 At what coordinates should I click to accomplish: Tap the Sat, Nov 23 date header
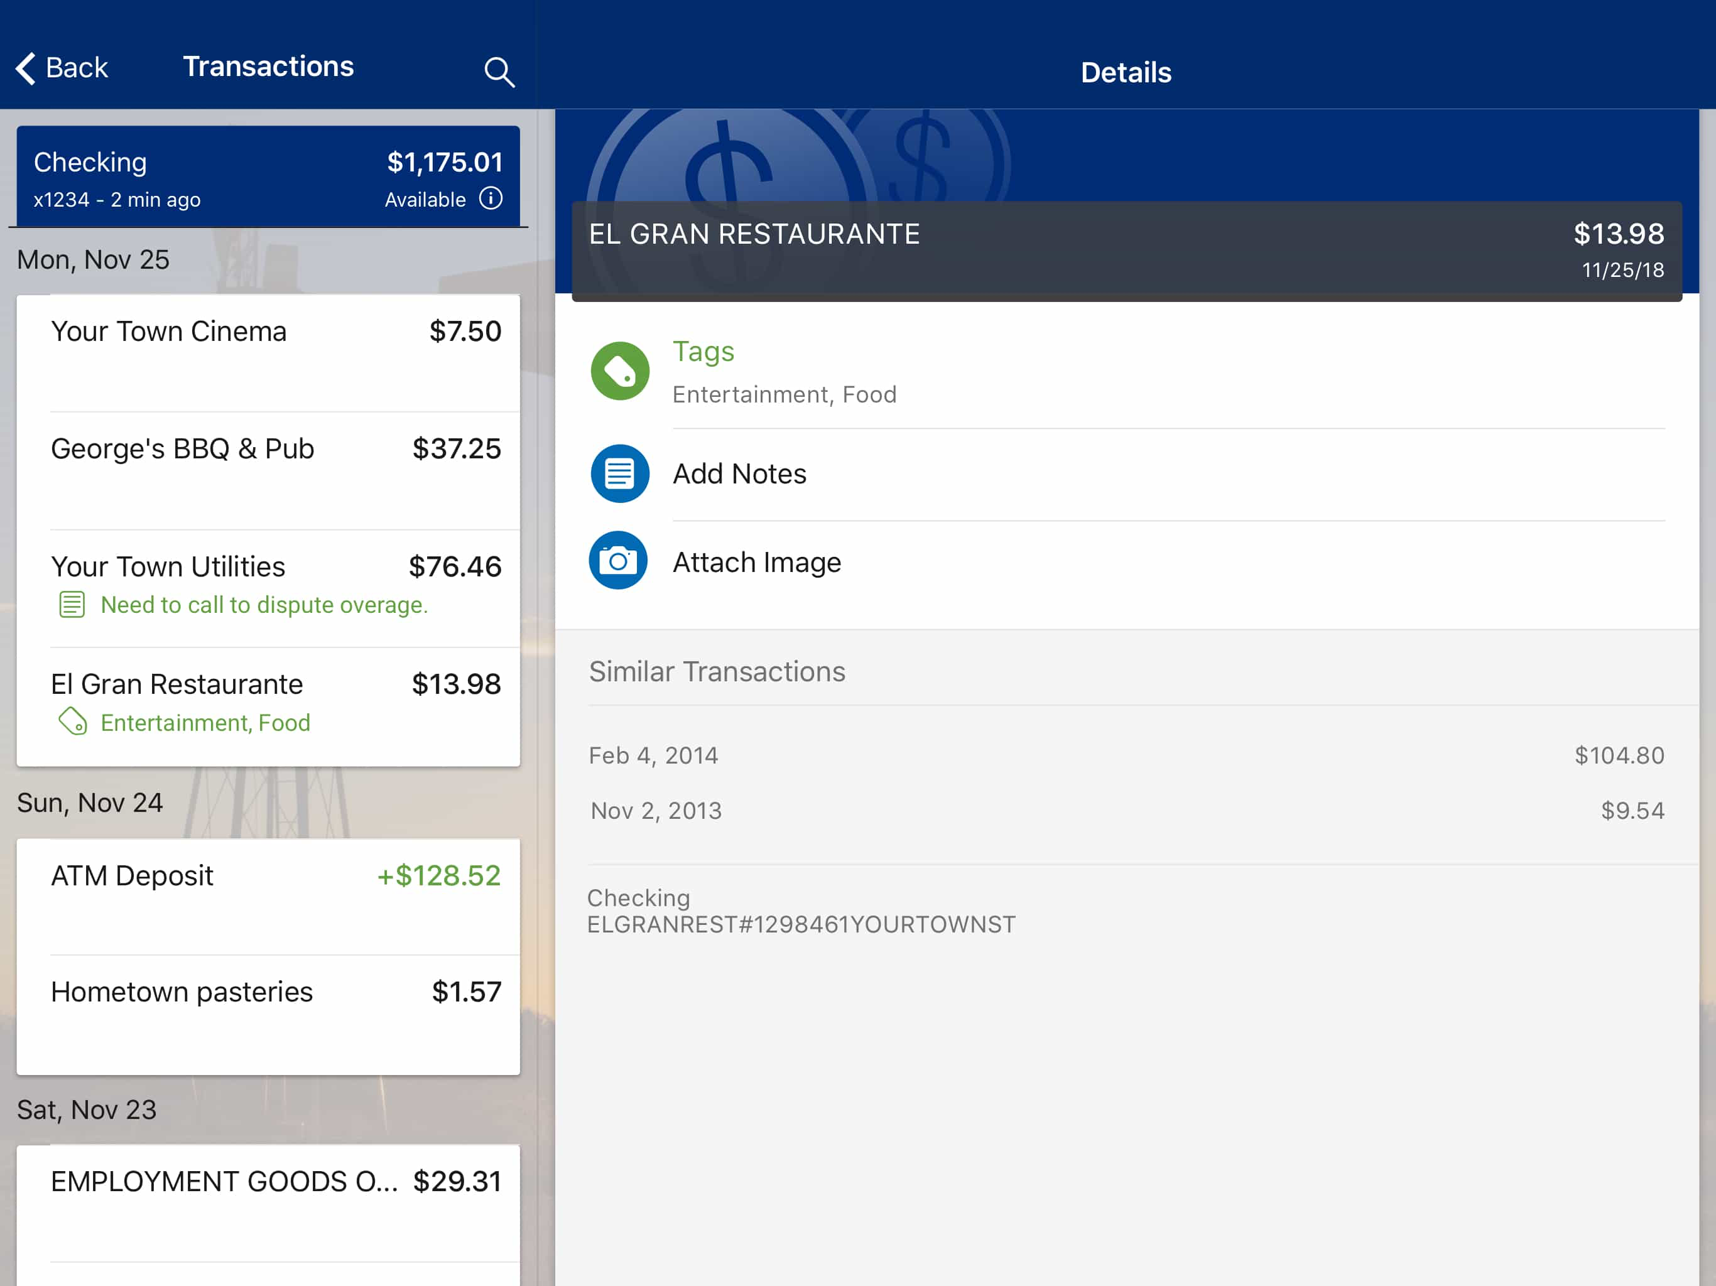pyautogui.click(x=87, y=1110)
